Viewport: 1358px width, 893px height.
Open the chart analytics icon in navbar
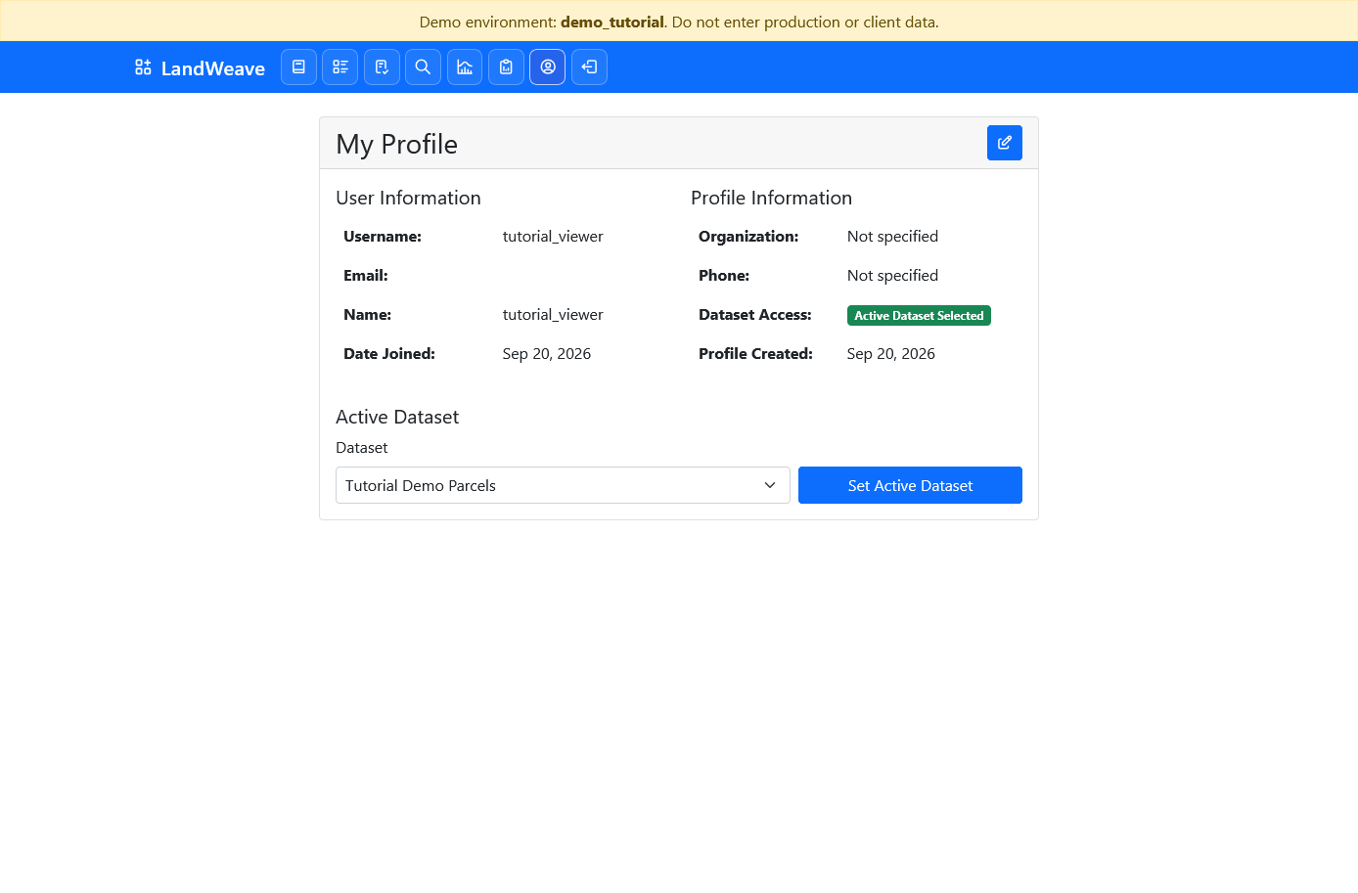[x=465, y=67]
